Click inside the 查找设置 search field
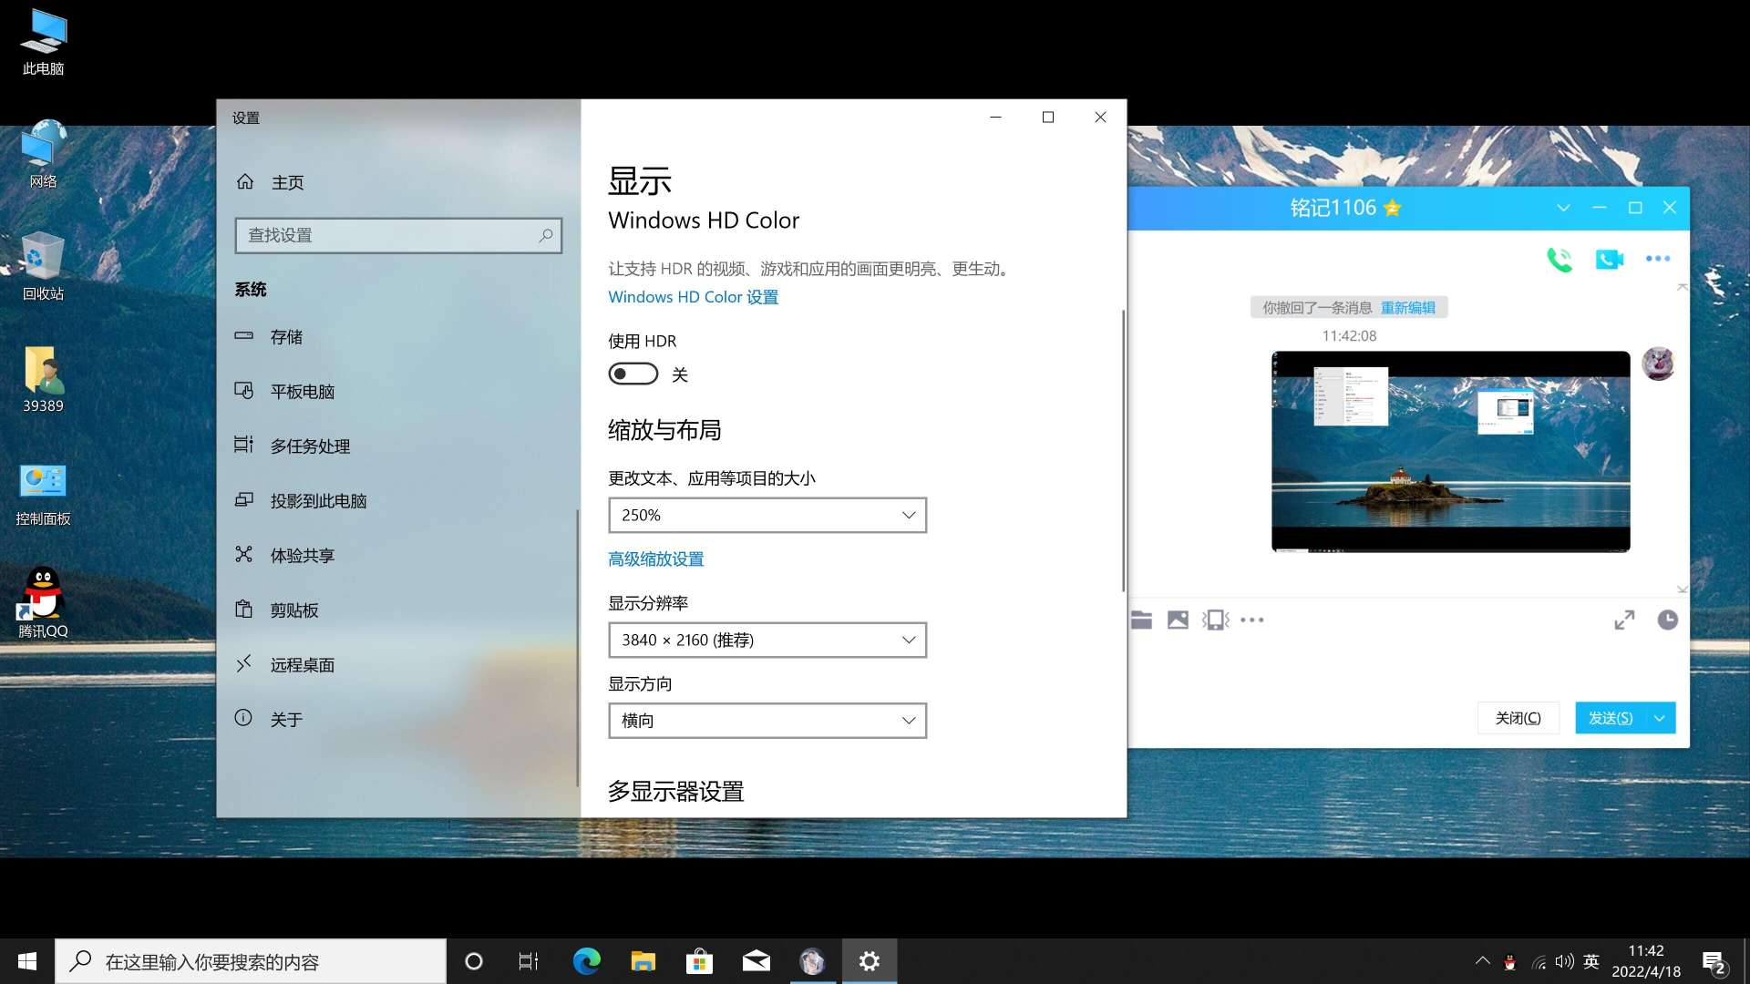Image resolution: width=1750 pixels, height=984 pixels. click(398, 235)
